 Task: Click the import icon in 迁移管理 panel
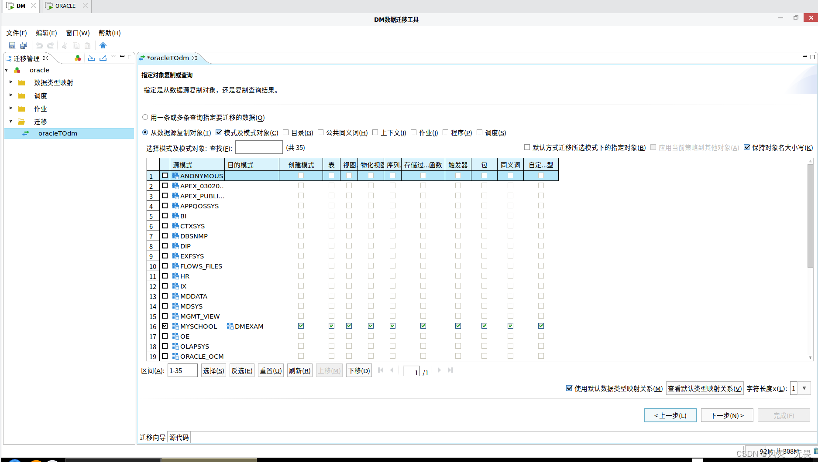pyautogui.click(x=91, y=58)
